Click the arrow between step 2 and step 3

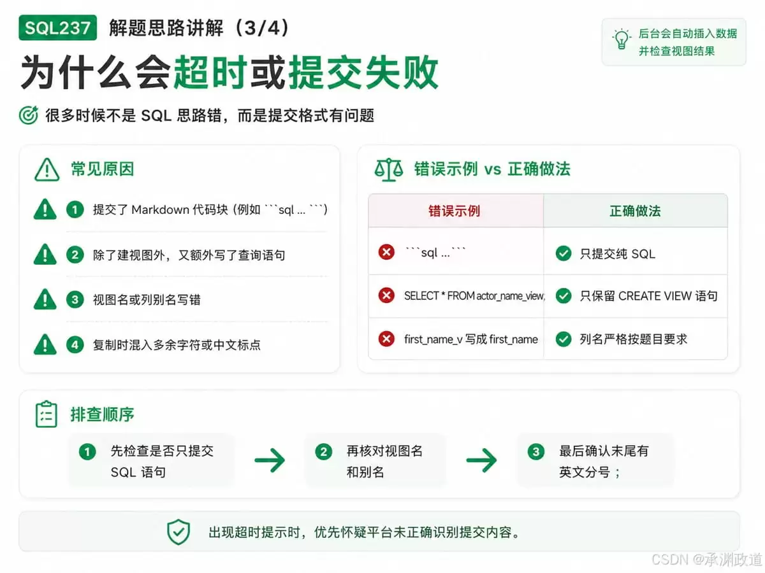tap(481, 460)
